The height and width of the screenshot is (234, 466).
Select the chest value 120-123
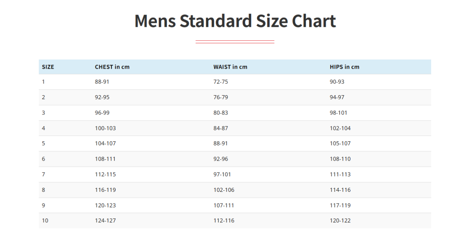105,205
